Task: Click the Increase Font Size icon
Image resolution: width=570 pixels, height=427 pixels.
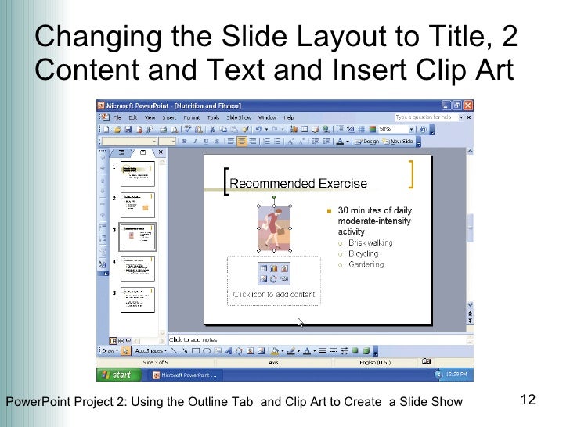Action: click(290, 142)
